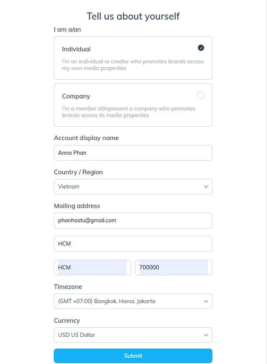Image resolution: width=267 pixels, height=364 pixels.
Task: Click the Company option description text
Action: (x=129, y=112)
